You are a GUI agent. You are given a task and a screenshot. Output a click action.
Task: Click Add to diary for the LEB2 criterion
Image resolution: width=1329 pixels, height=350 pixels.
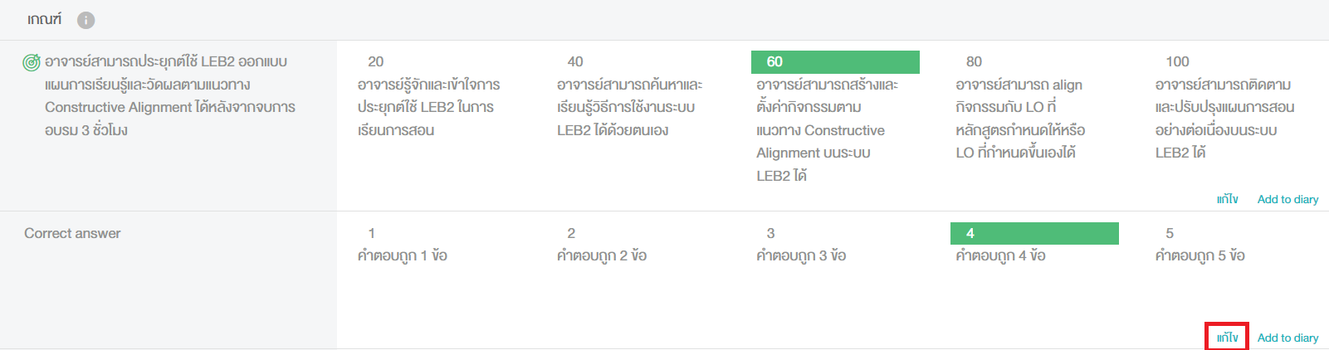1287,199
